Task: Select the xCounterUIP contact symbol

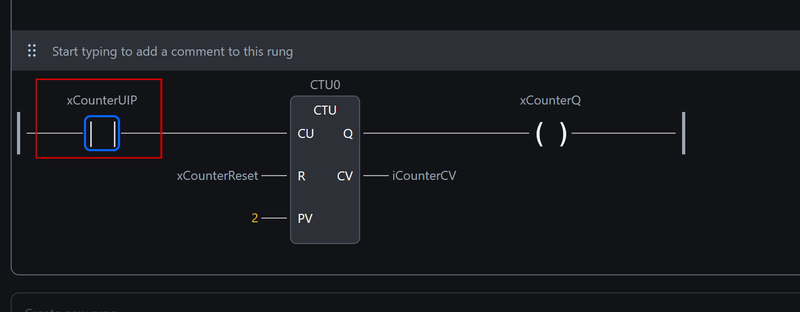Action: coord(102,133)
